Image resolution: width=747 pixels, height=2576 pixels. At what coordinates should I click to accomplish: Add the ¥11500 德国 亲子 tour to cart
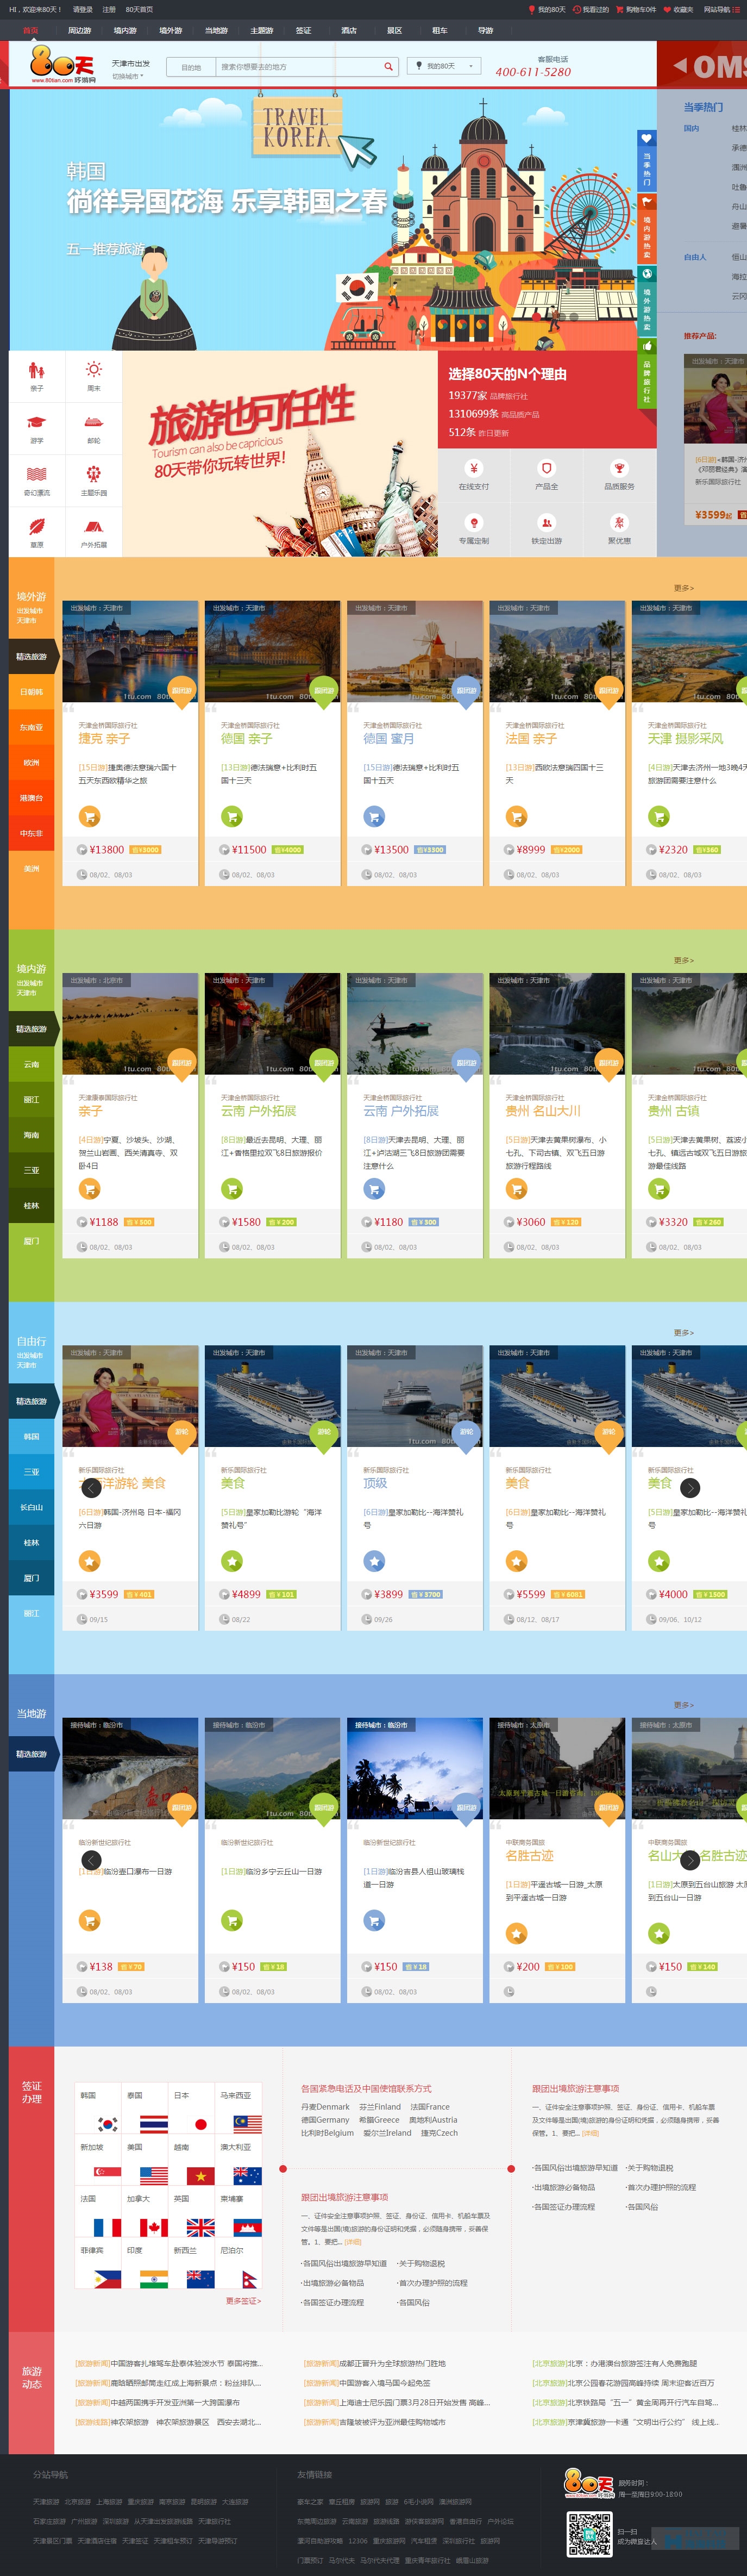(232, 817)
